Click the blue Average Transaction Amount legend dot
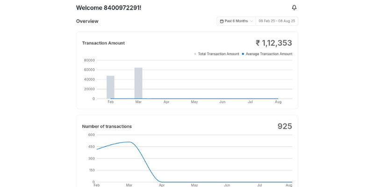374x187 pixels. [x=243, y=54]
